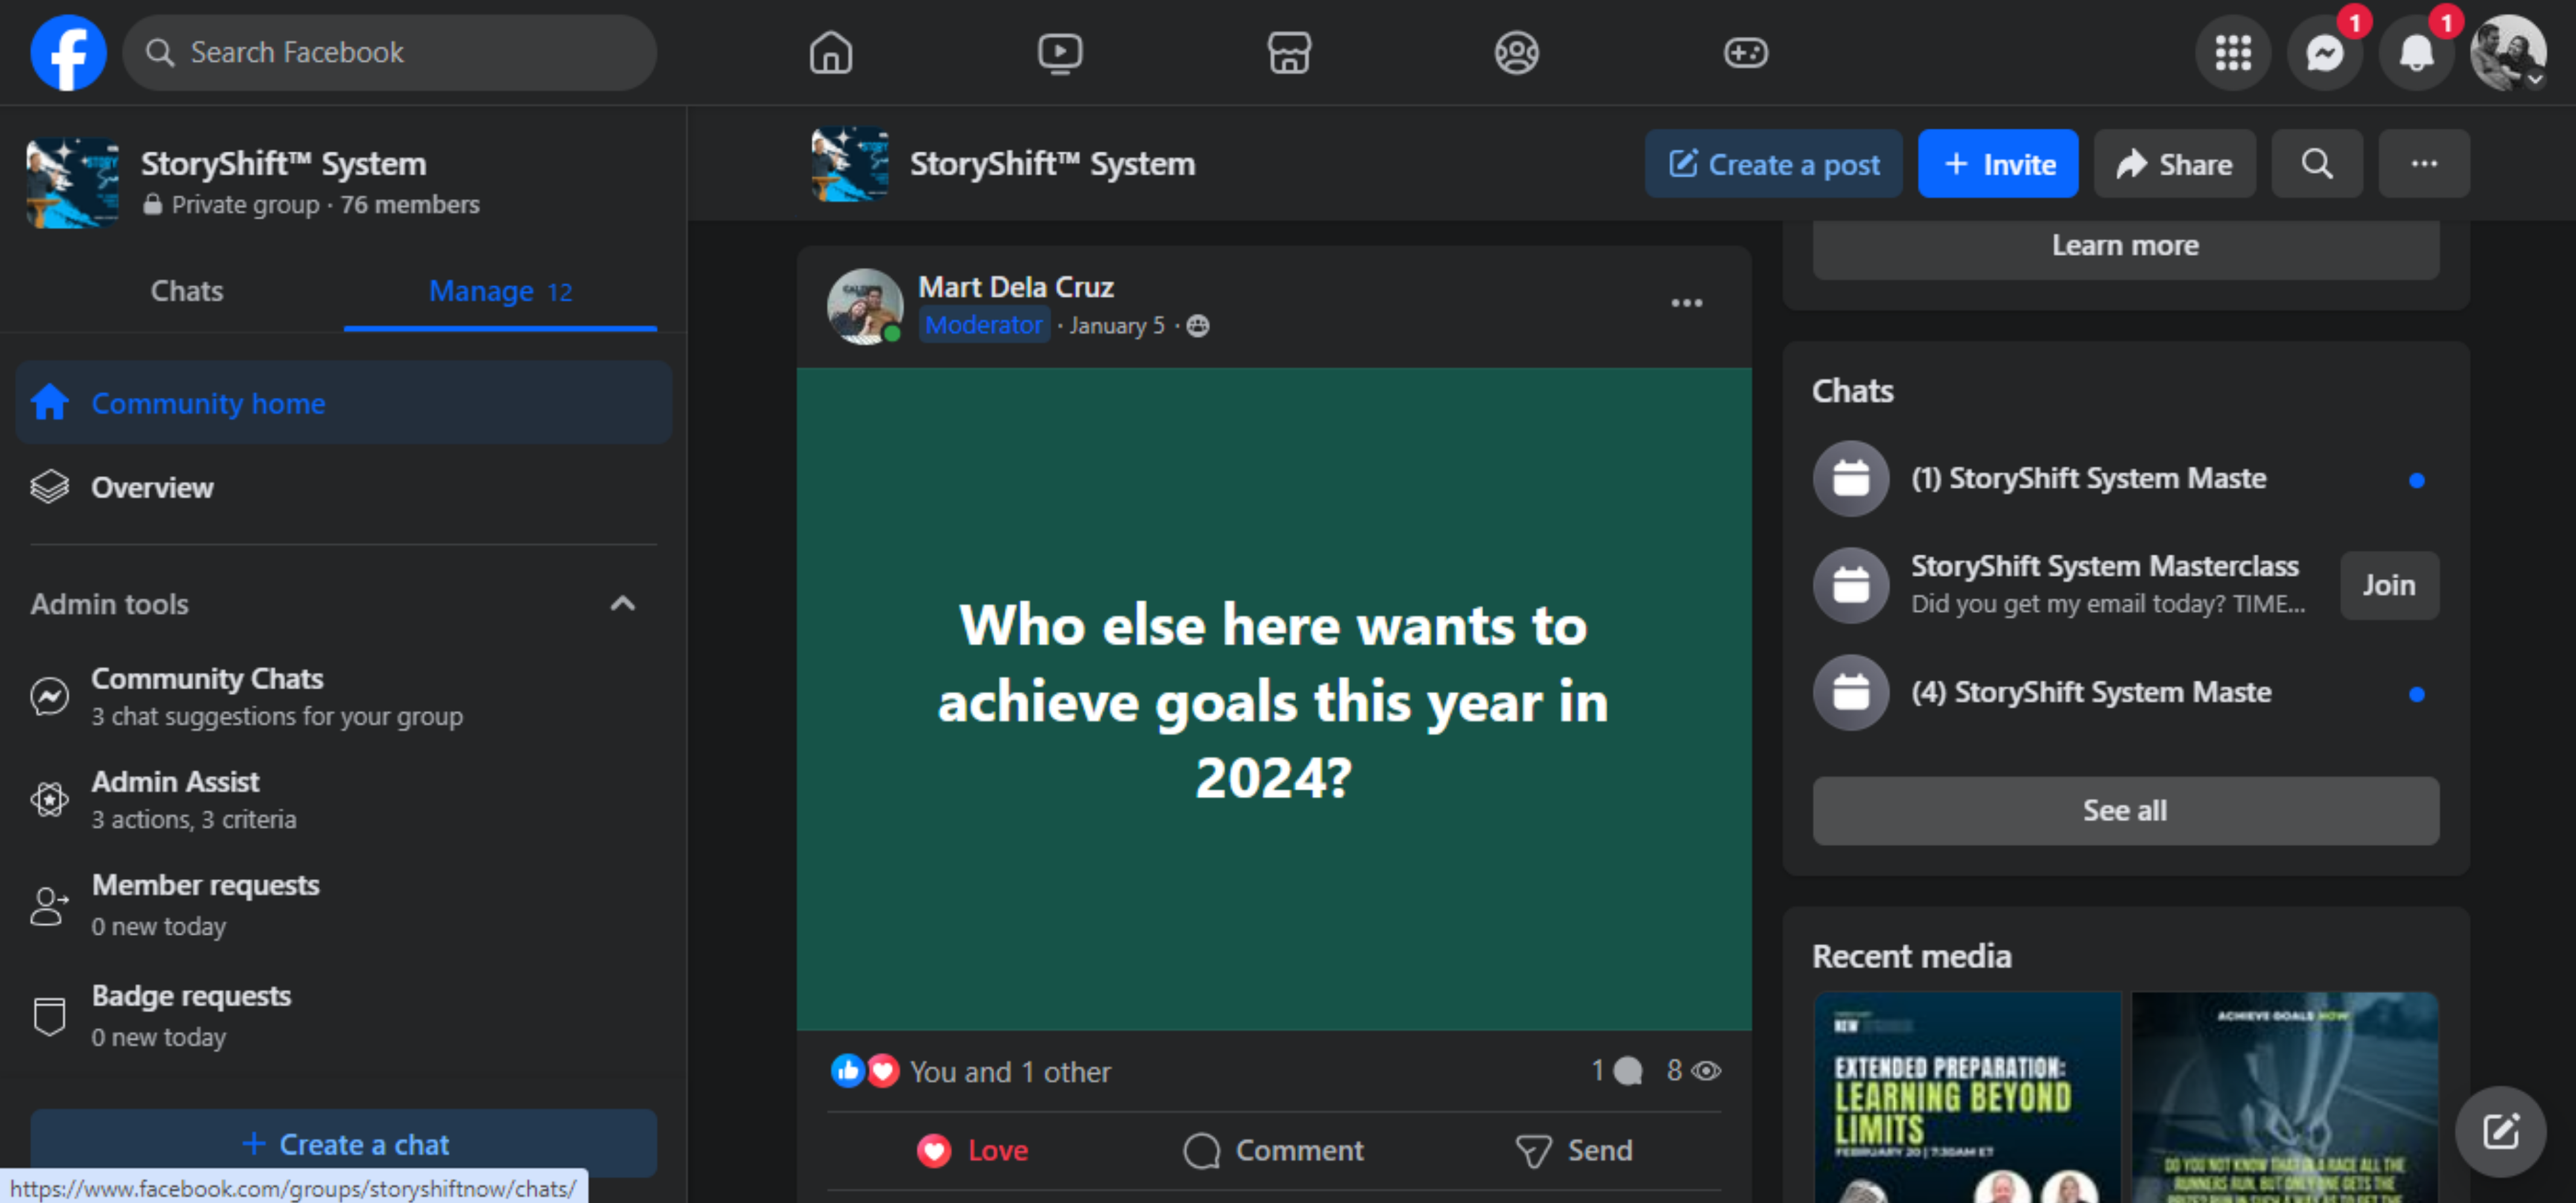This screenshot has width=2576, height=1203.
Task: Open Admin Assist settings
Action: click(343, 799)
